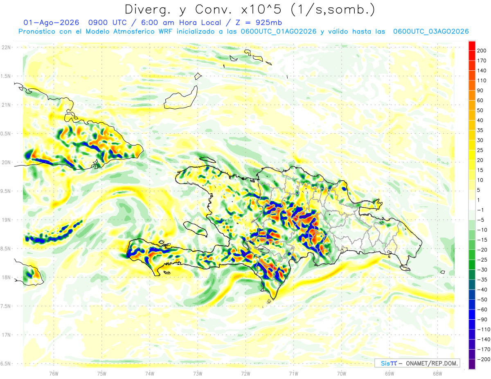This screenshot has height=379, width=491.
Task: Click the '22N' latitude label
Action: pyautogui.click(x=6, y=47)
